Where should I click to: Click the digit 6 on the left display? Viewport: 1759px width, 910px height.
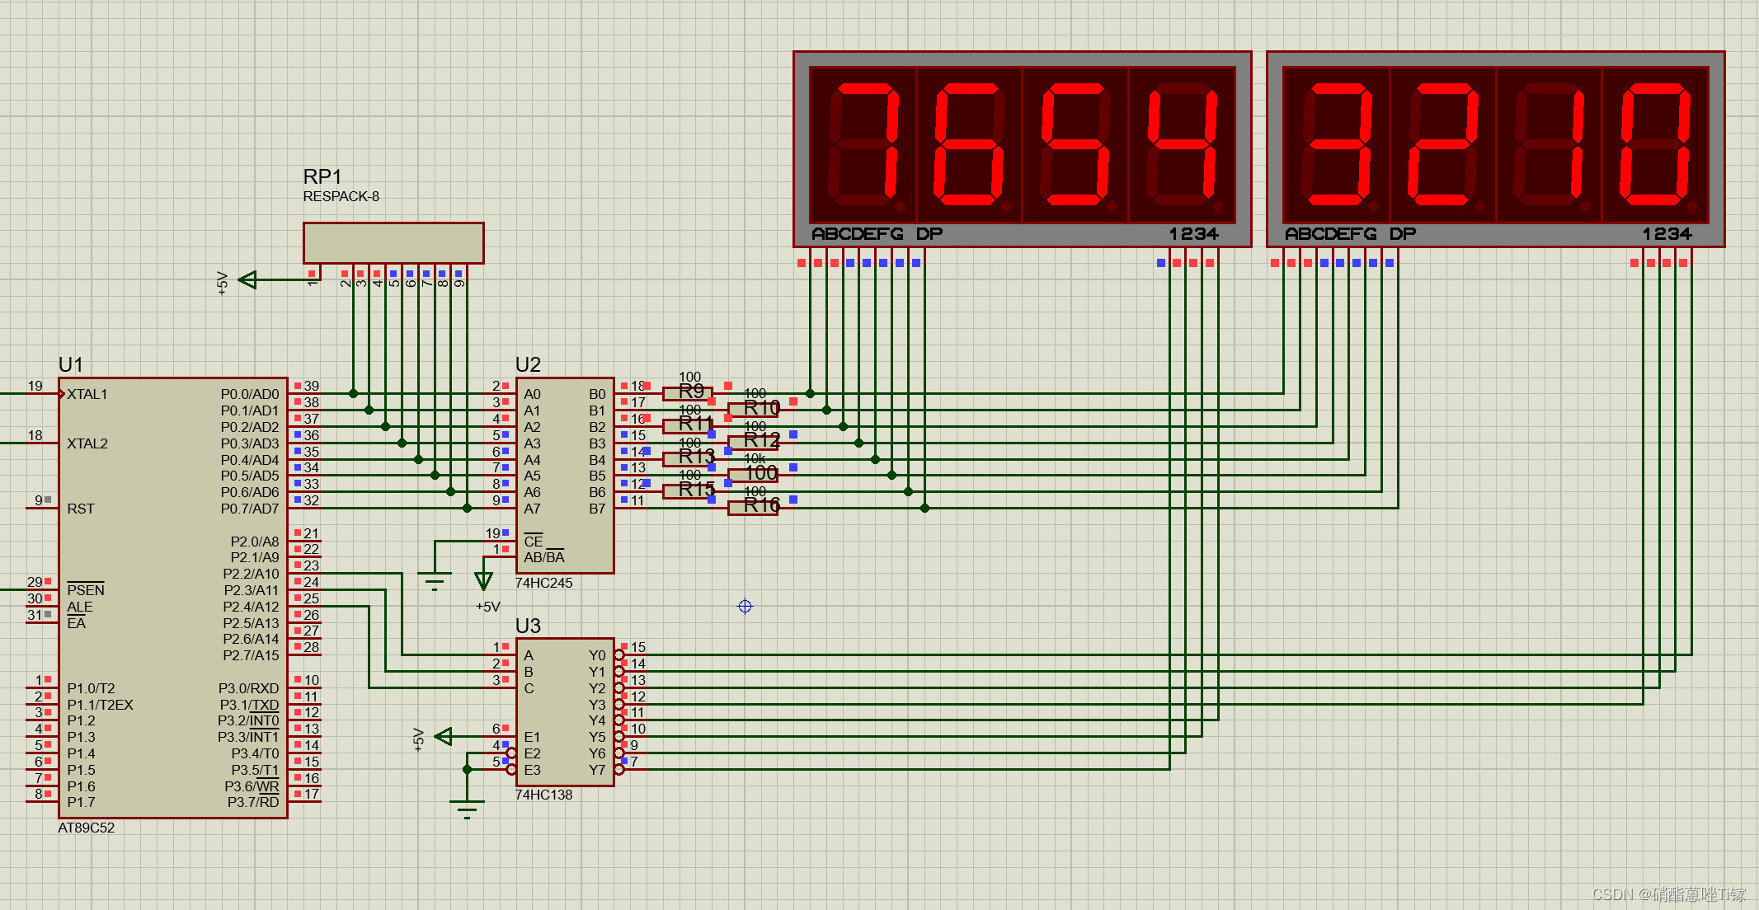[x=970, y=144]
